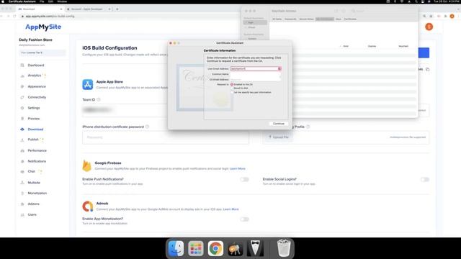Click the certificate password input field

click(166, 137)
